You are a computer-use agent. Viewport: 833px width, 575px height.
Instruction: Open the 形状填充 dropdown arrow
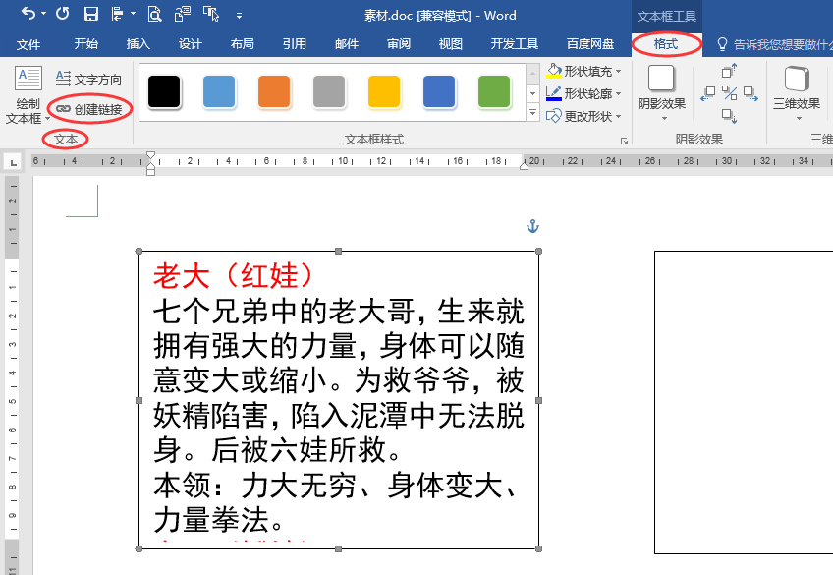click(x=619, y=71)
